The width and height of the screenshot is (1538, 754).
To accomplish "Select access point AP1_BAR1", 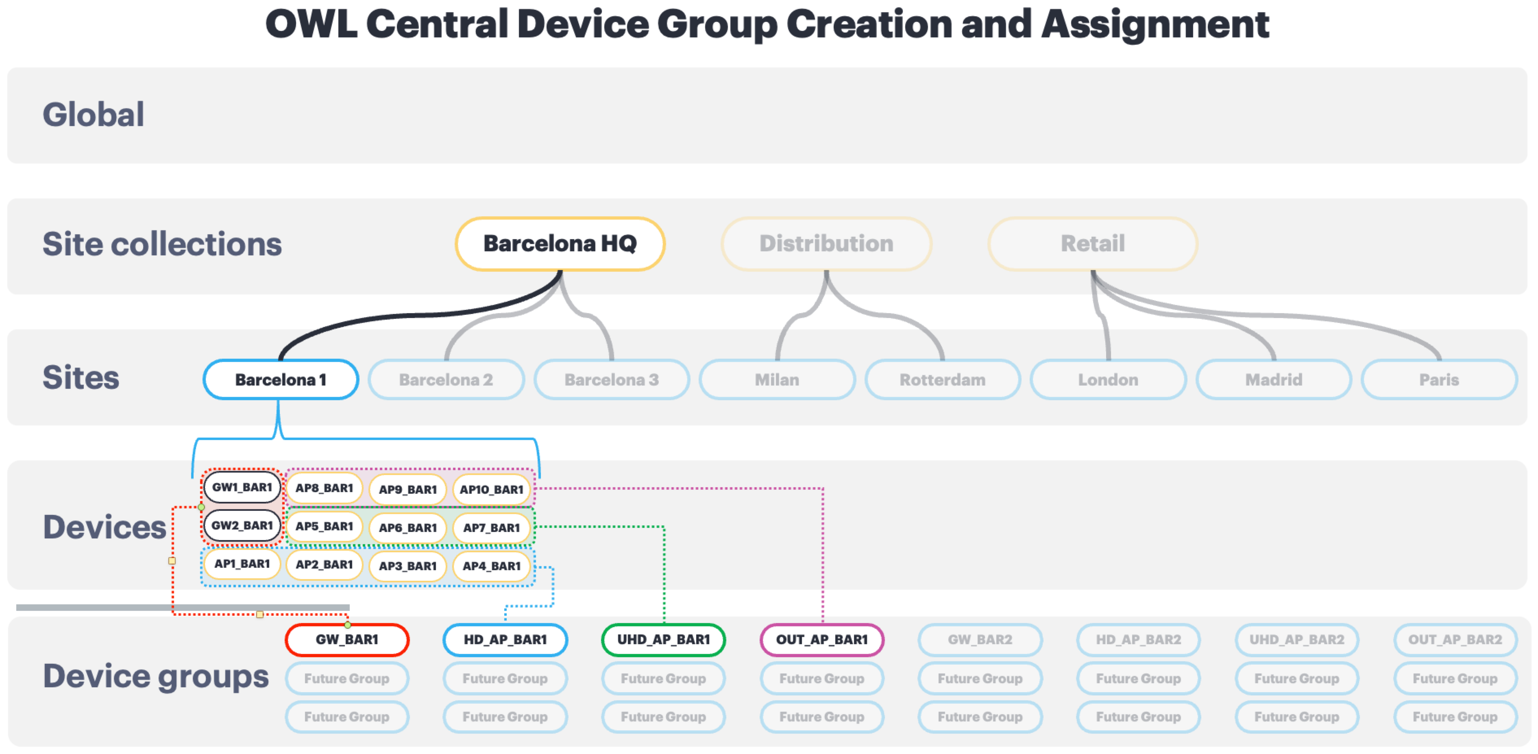I will click(242, 564).
